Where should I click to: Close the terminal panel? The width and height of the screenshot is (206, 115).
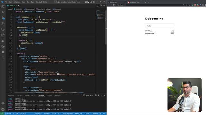(x=104, y=95)
